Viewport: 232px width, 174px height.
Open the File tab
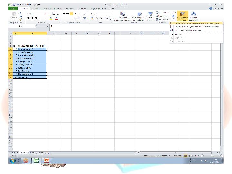tap(13, 9)
